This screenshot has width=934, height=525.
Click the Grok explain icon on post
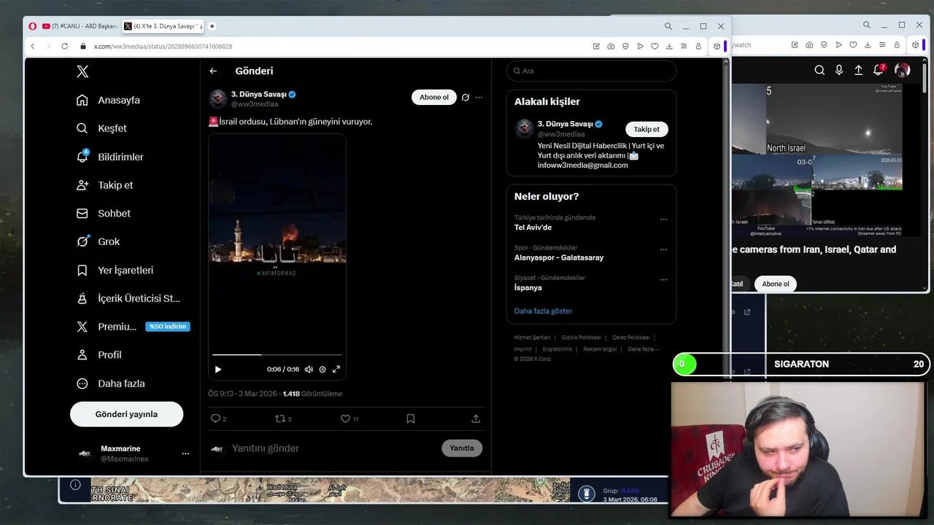465,97
